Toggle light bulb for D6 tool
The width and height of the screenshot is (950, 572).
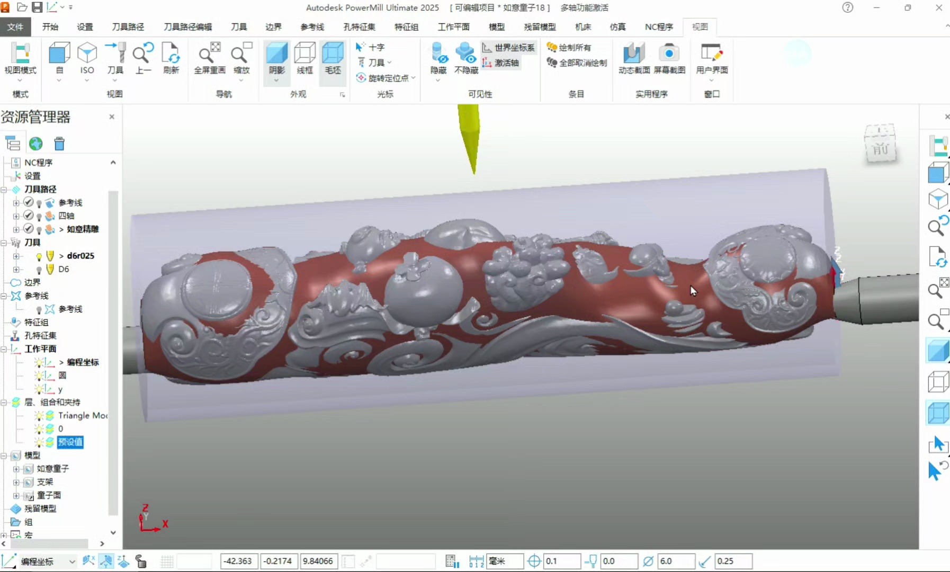point(39,270)
